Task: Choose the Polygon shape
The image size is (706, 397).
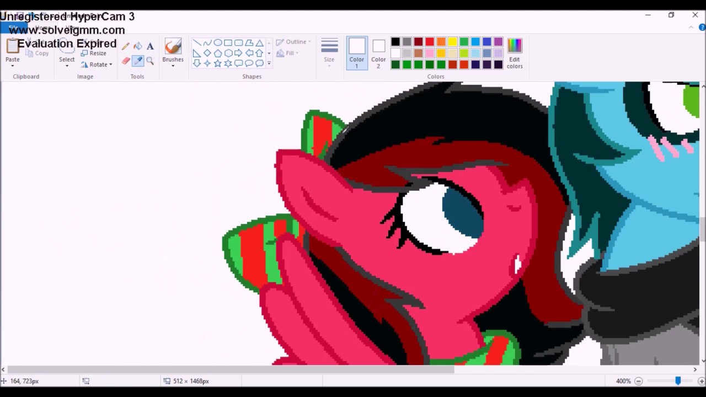Action: click(x=249, y=43)
